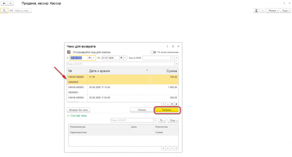Open the 'Касса ККМ' dropdown list
This screenshot has width=292, height=157.
click(173, 58)
